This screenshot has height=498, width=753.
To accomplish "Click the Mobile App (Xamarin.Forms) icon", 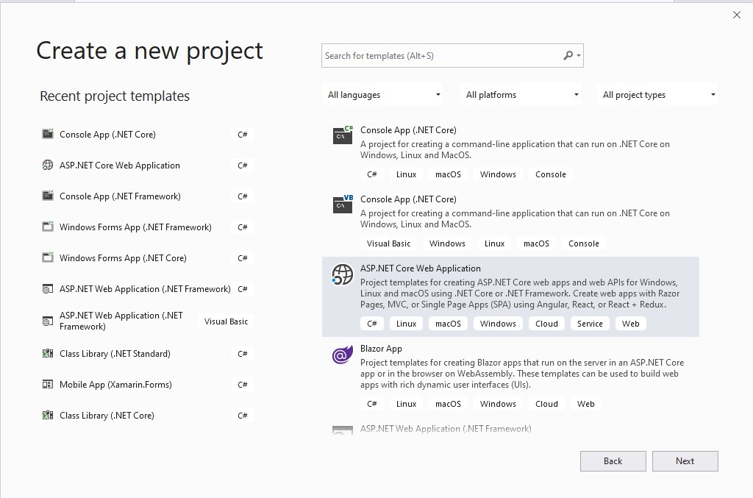I will click(x=46, y=384).
